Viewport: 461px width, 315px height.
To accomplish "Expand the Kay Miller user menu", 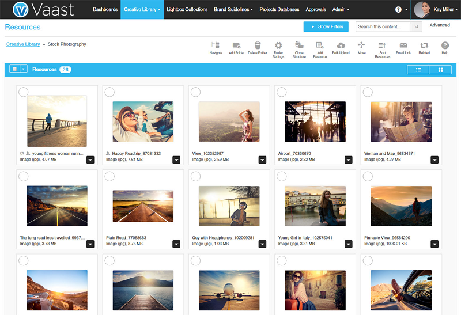I will [445, 9].
